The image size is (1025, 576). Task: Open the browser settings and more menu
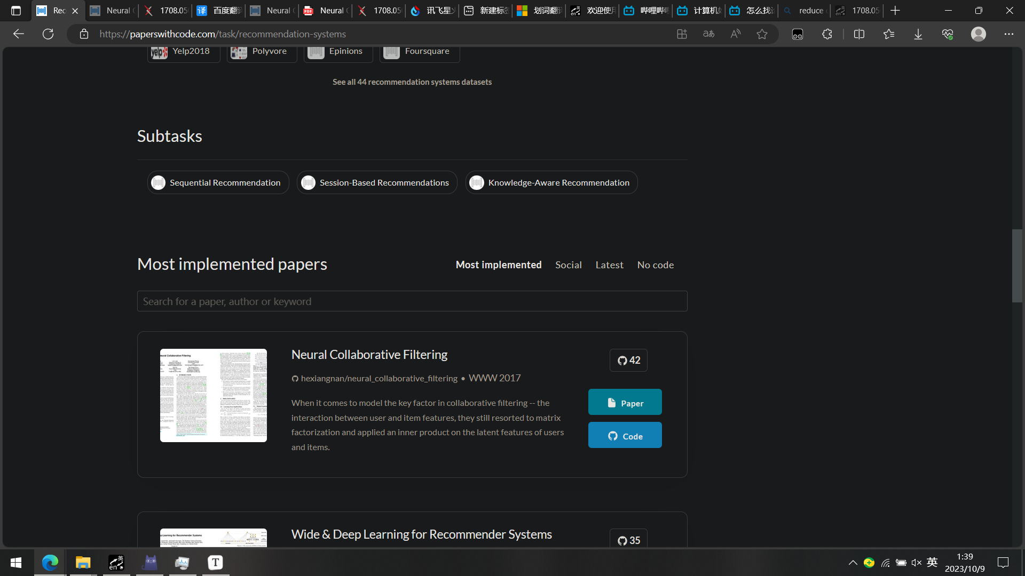click(1008, 34)
